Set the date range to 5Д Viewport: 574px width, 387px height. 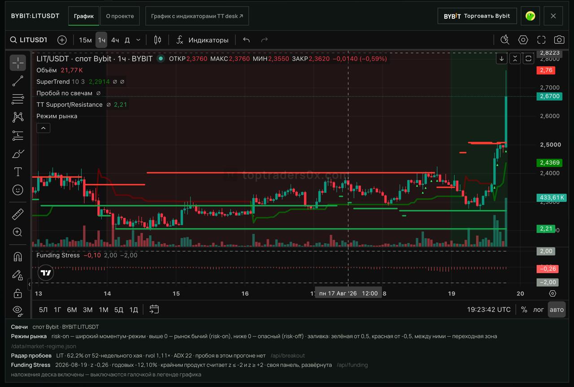click(118, 309)
